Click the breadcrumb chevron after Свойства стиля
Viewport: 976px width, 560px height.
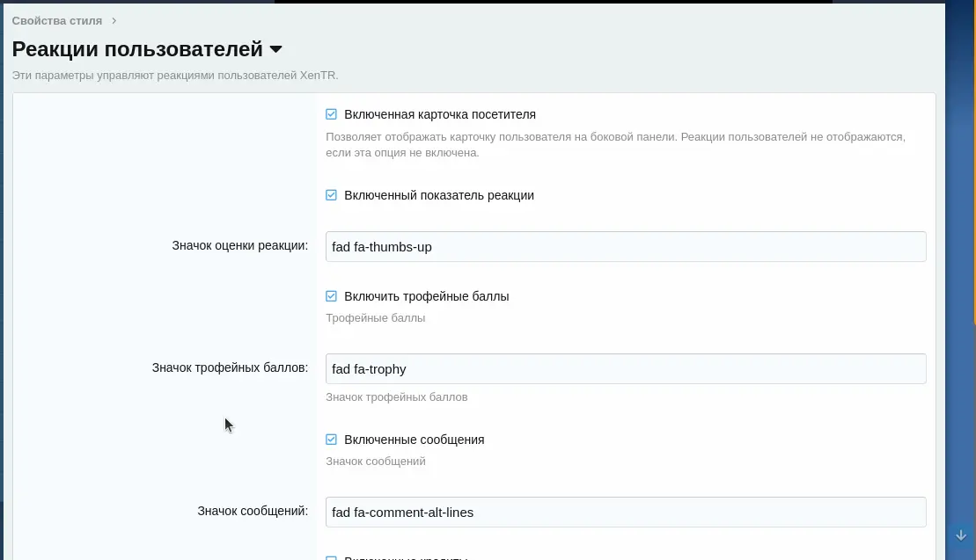114,20
